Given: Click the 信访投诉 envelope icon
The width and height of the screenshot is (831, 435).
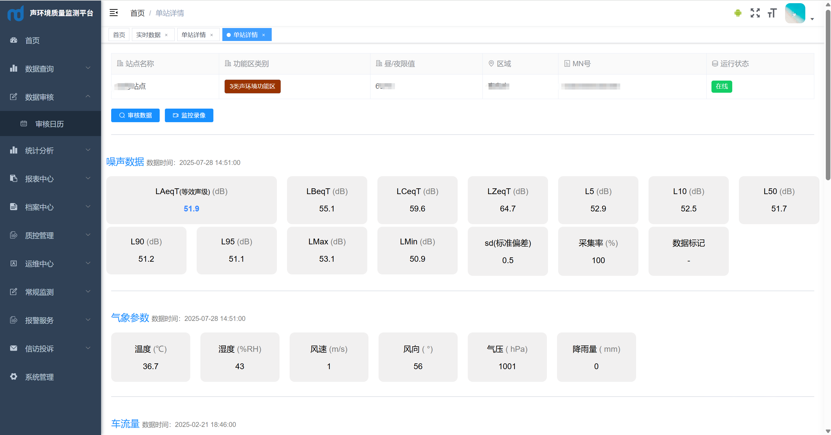Looking at the screenshot, I should (x=13, y=348).
